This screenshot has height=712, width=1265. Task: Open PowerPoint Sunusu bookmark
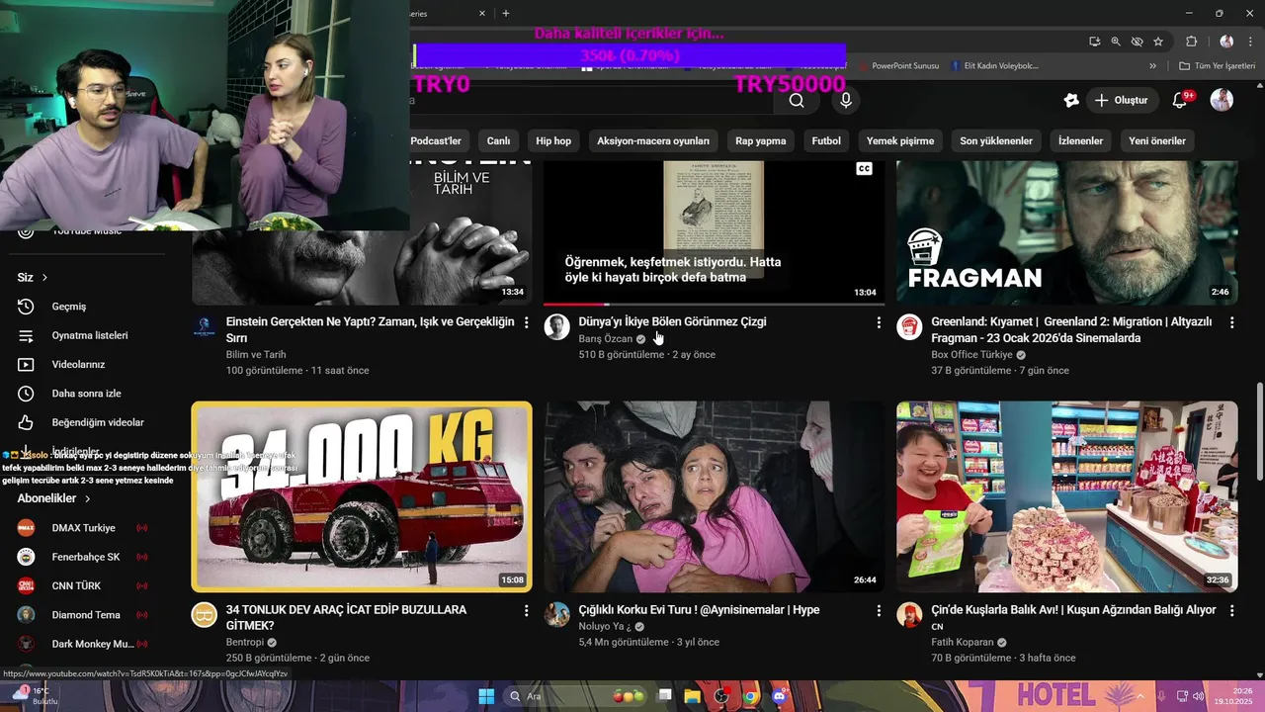(x=898, y=66)
